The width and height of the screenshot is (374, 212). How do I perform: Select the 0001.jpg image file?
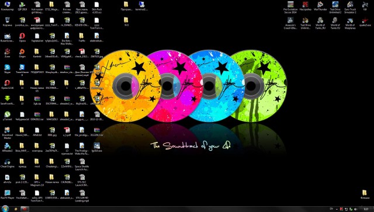click(x=52, y=132)
